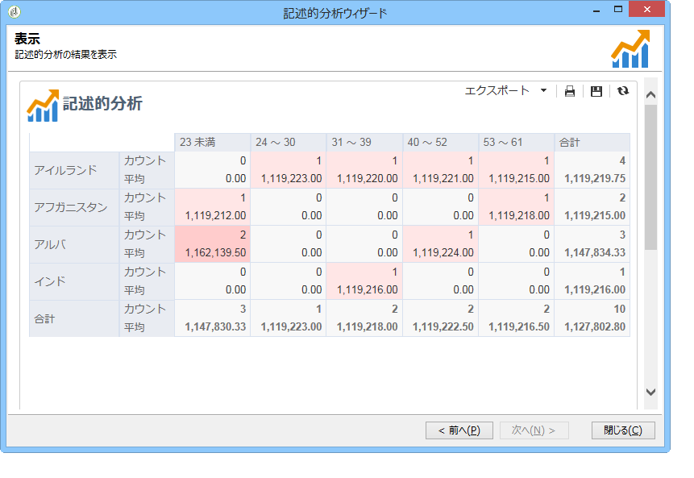
Task: Close the window with red X button
Action: [x=646, y=10]
